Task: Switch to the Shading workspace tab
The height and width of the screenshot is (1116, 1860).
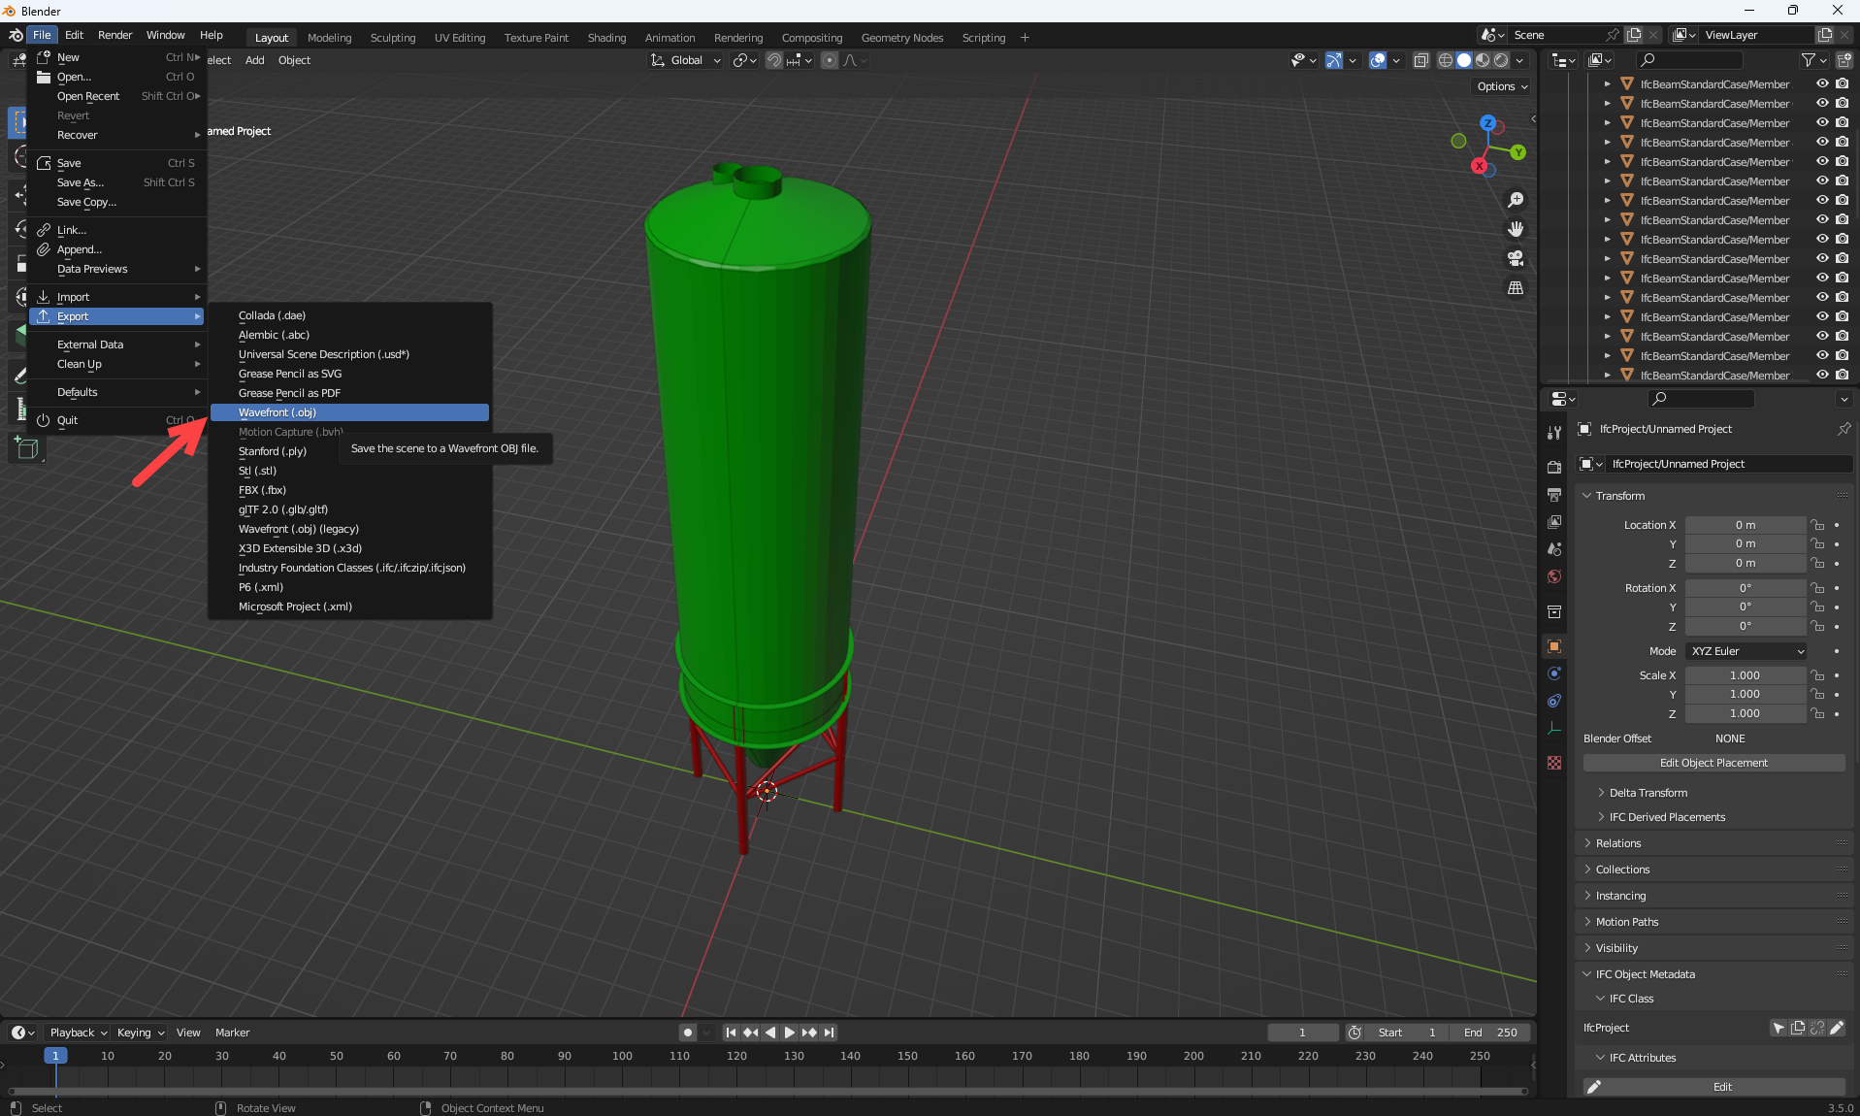Action: coord(606,37)
